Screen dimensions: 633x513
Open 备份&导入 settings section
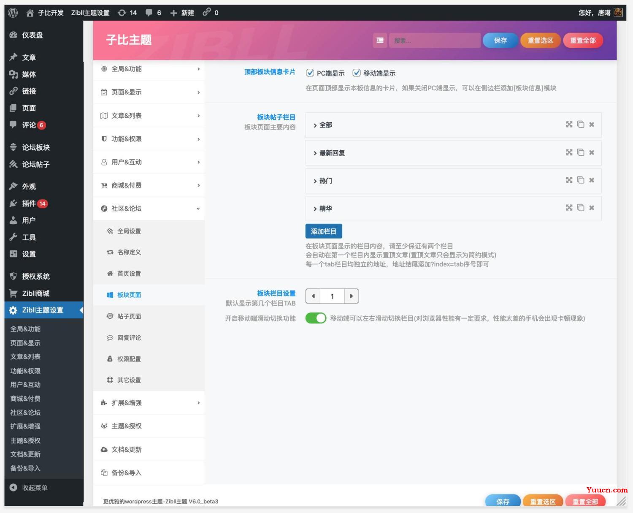149,472
